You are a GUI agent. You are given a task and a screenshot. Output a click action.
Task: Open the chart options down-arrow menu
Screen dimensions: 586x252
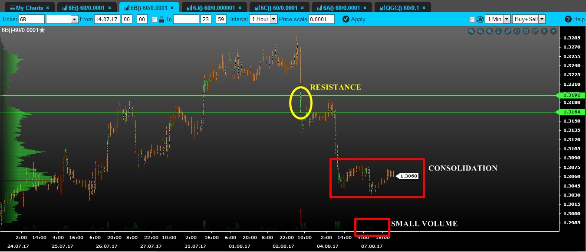(x=553, y=31)
